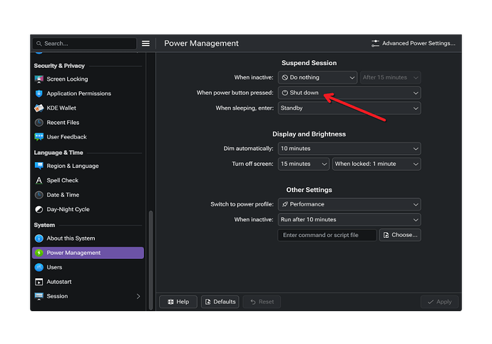Select the Day-Night Cycle icon
This screenshot has width=492, height=344.
coord(39,209)
